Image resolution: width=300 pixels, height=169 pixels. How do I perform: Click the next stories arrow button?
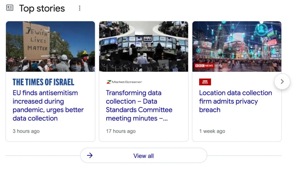[x=282, y=82]
